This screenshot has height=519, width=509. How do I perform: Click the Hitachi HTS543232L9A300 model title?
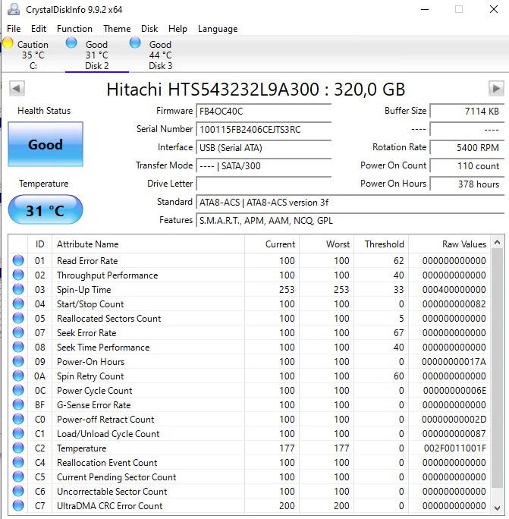tap(256, 89)
